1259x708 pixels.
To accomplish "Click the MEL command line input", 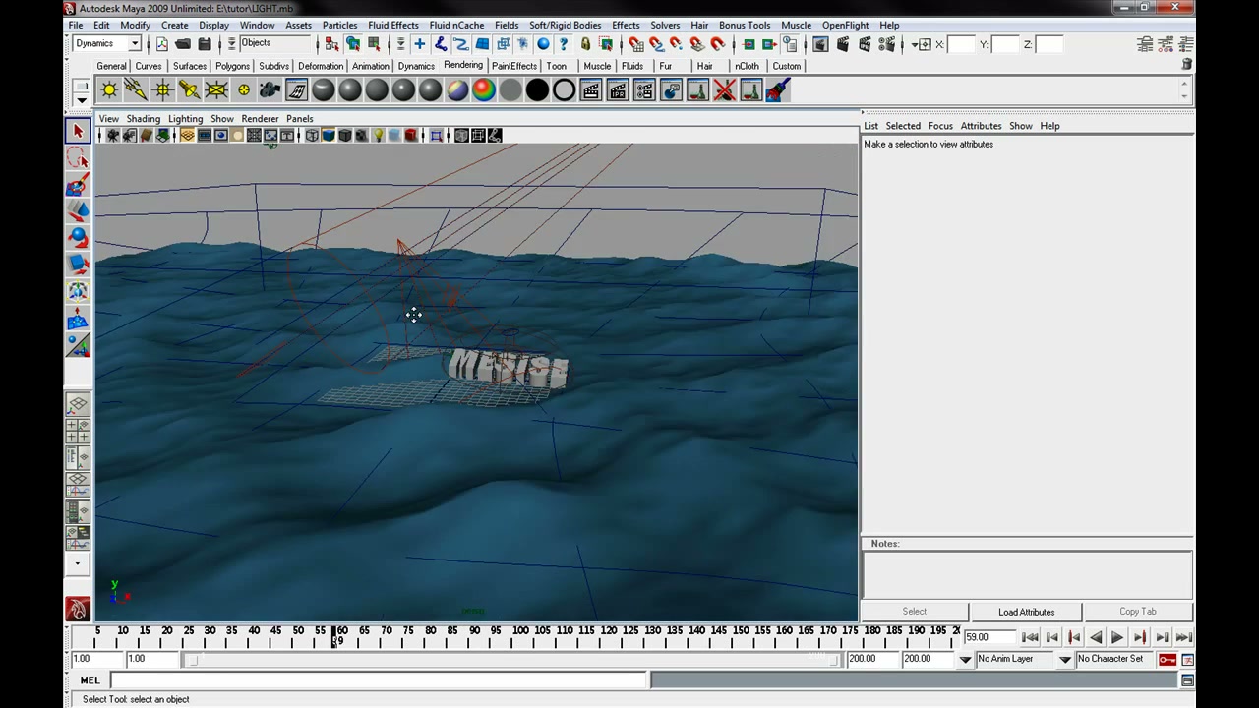I will (379, 680).
